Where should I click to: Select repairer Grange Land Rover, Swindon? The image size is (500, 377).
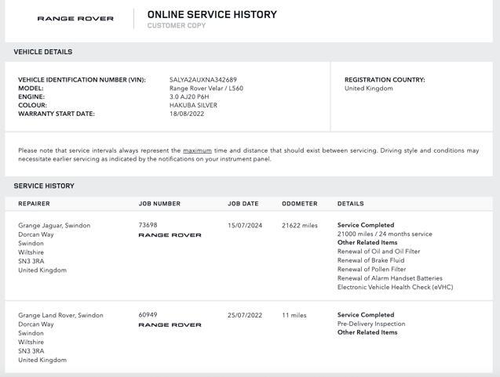click(x=60, y=315)
